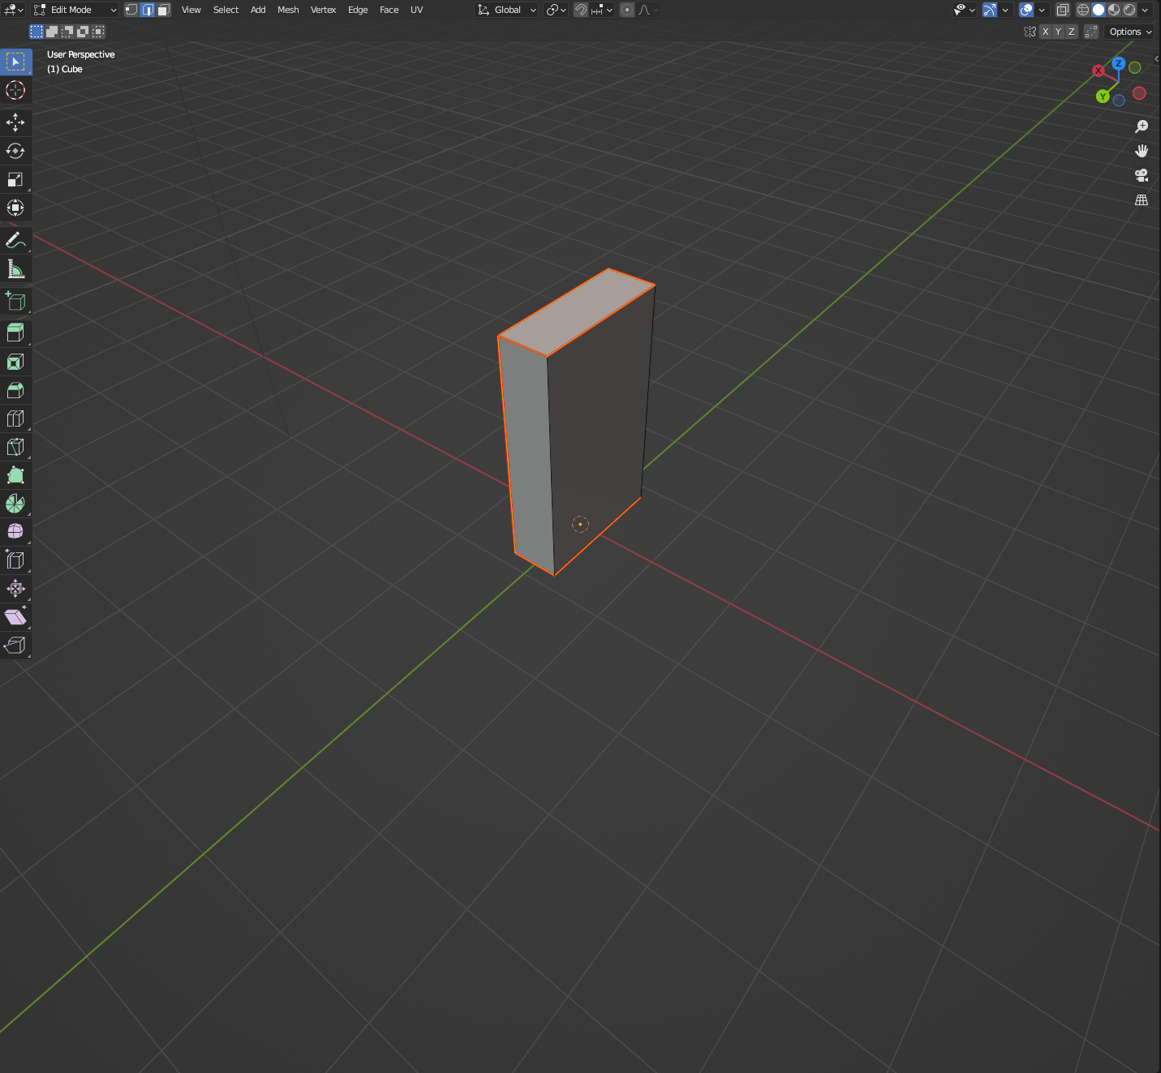Open the Options popover
Image resolution: width=1161 pixels, height=1073 pixels.
1130,32
